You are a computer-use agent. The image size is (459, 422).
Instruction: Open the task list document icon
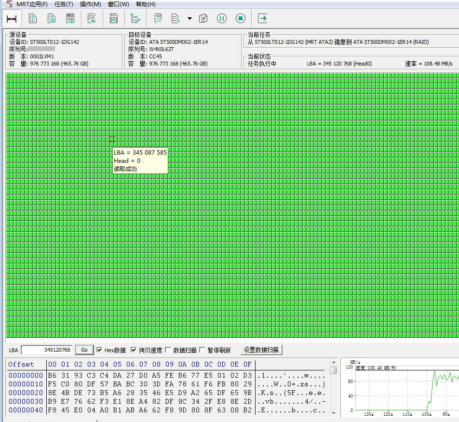click(x=33, y=18)
